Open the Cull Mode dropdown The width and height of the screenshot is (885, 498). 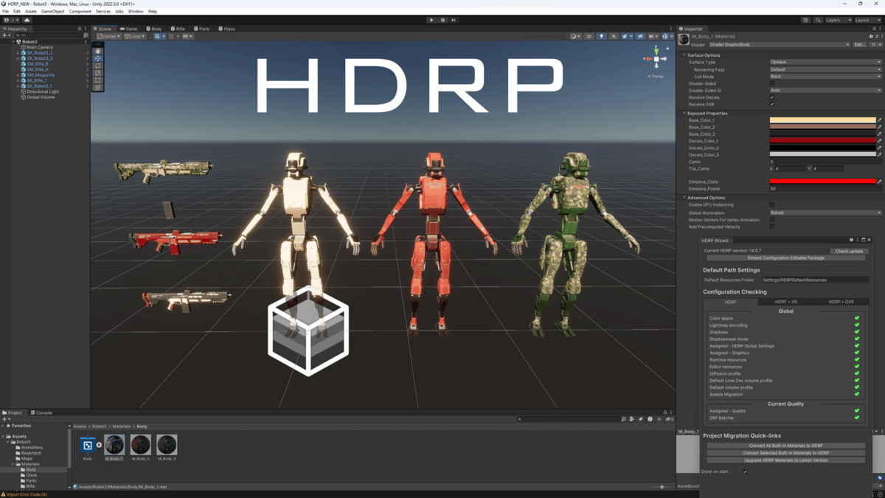pyautogui.click(x=825, y=76)
